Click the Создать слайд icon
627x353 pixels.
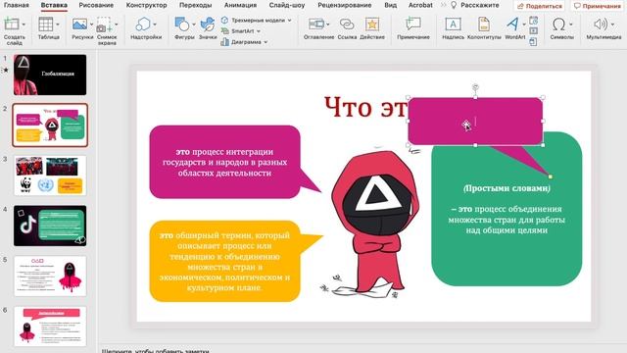[12, 25]
